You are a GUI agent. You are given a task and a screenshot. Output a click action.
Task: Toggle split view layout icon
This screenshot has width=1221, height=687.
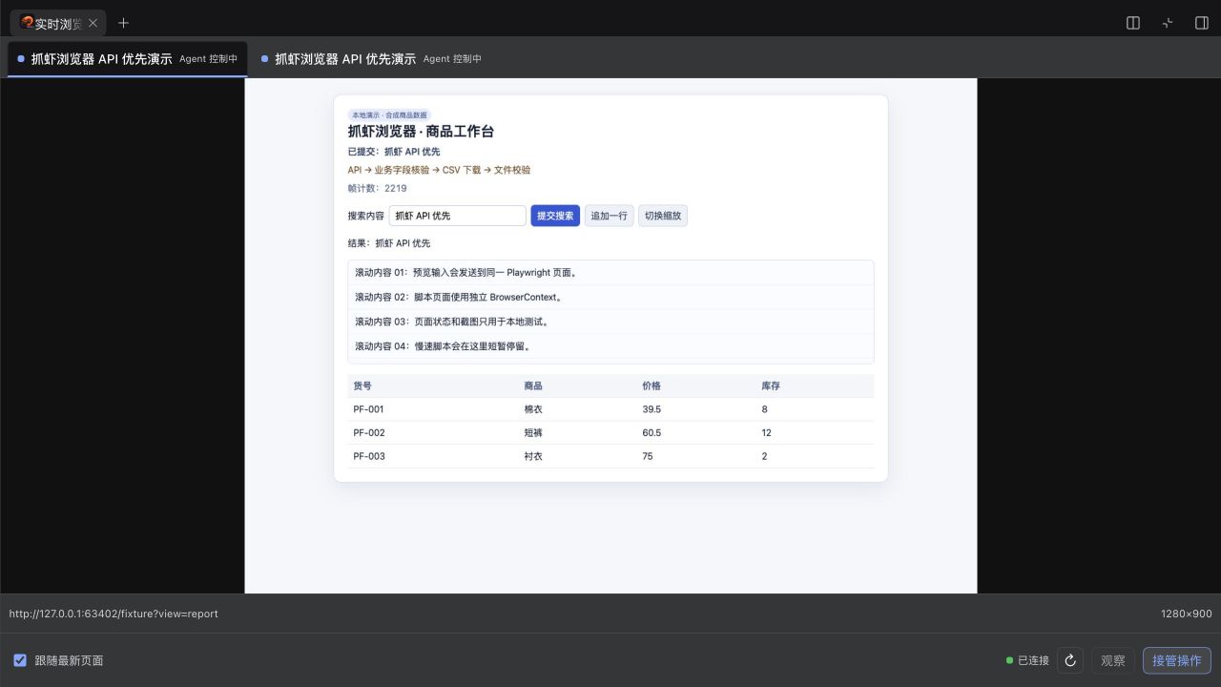(x=1133, y=23)
